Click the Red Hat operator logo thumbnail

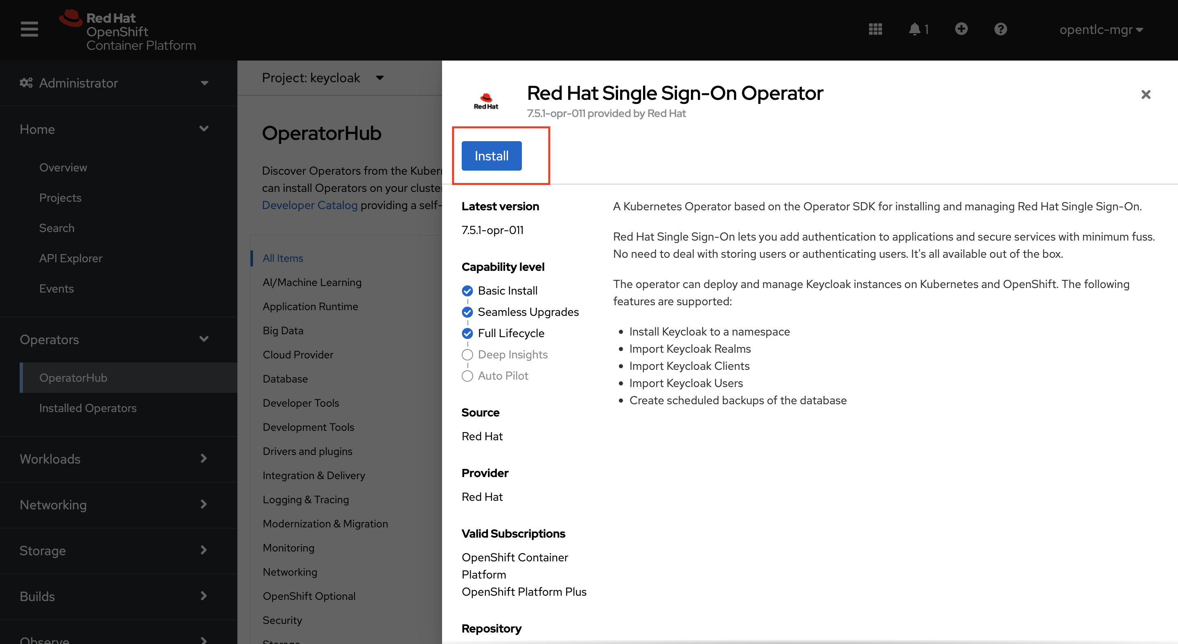click(x=486, y=101)
